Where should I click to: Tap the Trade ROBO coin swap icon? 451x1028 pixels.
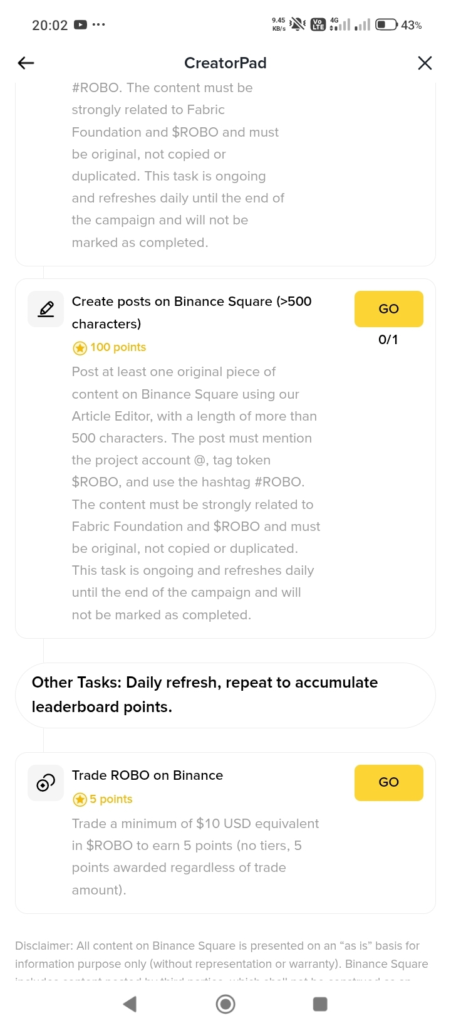click(46, 783)
